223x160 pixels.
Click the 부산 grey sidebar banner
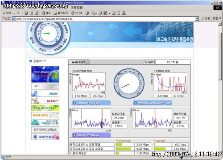tap(45, 87)
